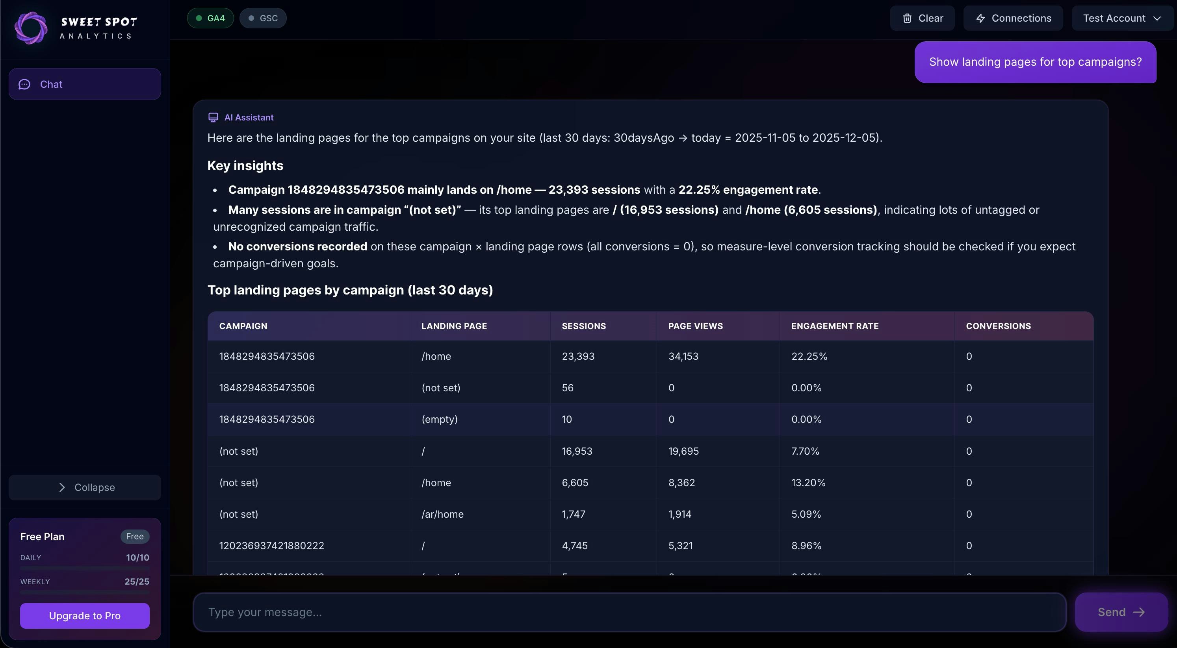
Task: Click the 1,914 page views cell
Action: point(718,514)
